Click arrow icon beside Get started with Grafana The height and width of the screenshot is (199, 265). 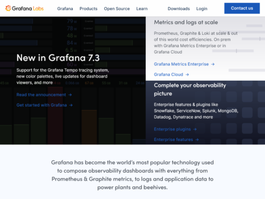pos(71,105)
